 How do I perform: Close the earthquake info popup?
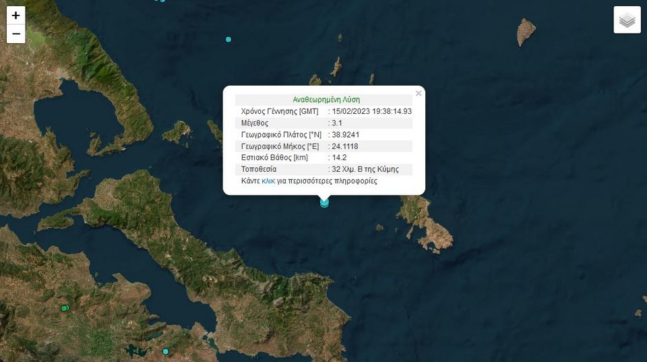click(419, 94)
